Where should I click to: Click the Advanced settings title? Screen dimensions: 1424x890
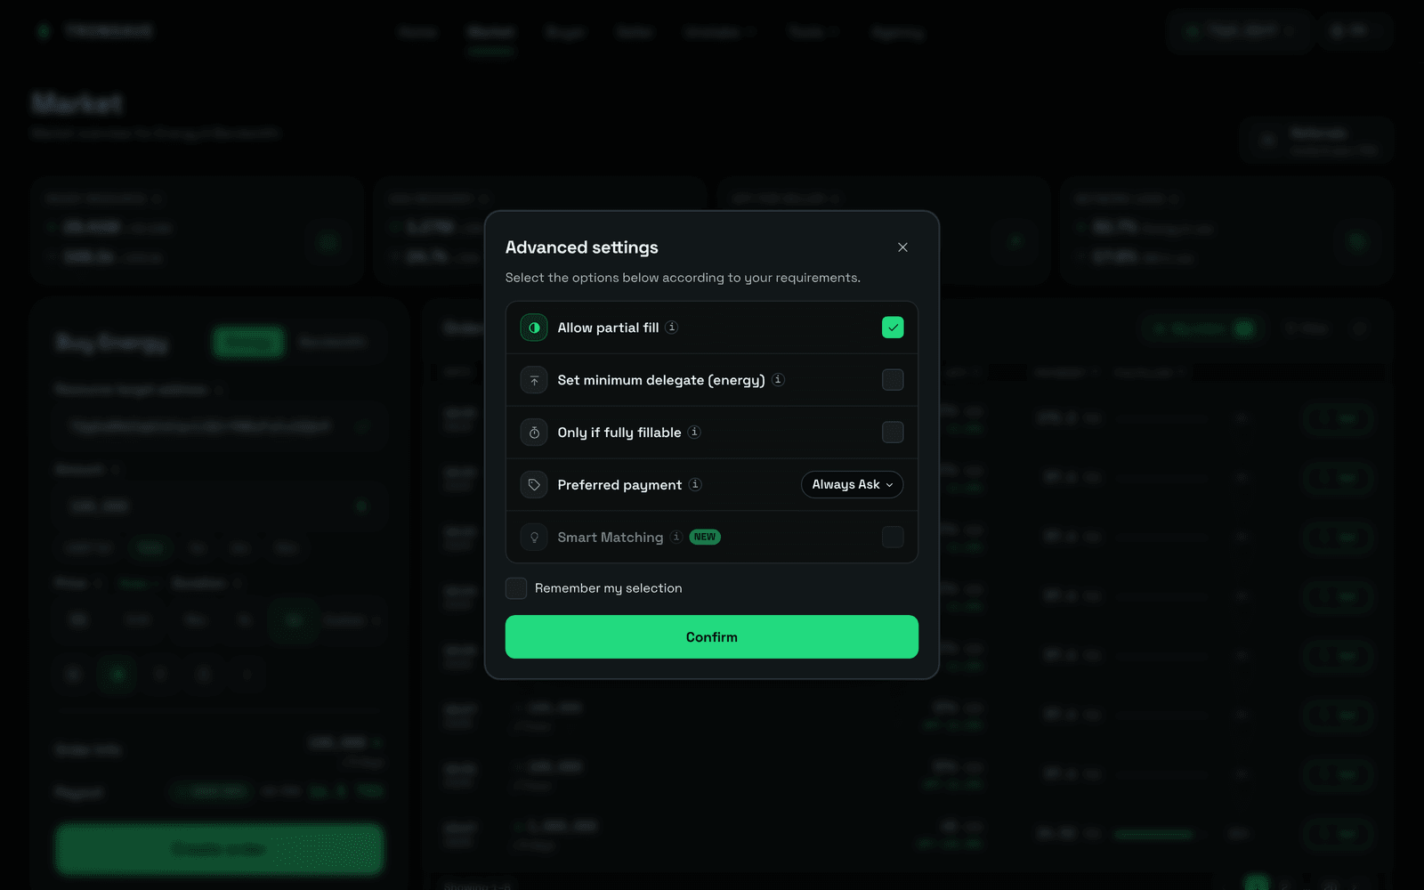tap(582, 247)
